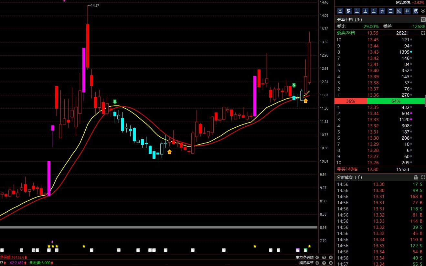The width and height of the screenshot is (426, 266).
Task: Click the green event marker at chart bottom
Action: coord(305,250)
